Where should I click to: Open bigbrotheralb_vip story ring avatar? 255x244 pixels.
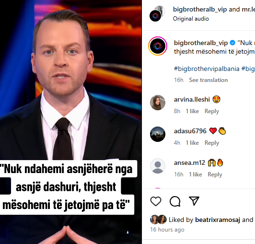158,46
